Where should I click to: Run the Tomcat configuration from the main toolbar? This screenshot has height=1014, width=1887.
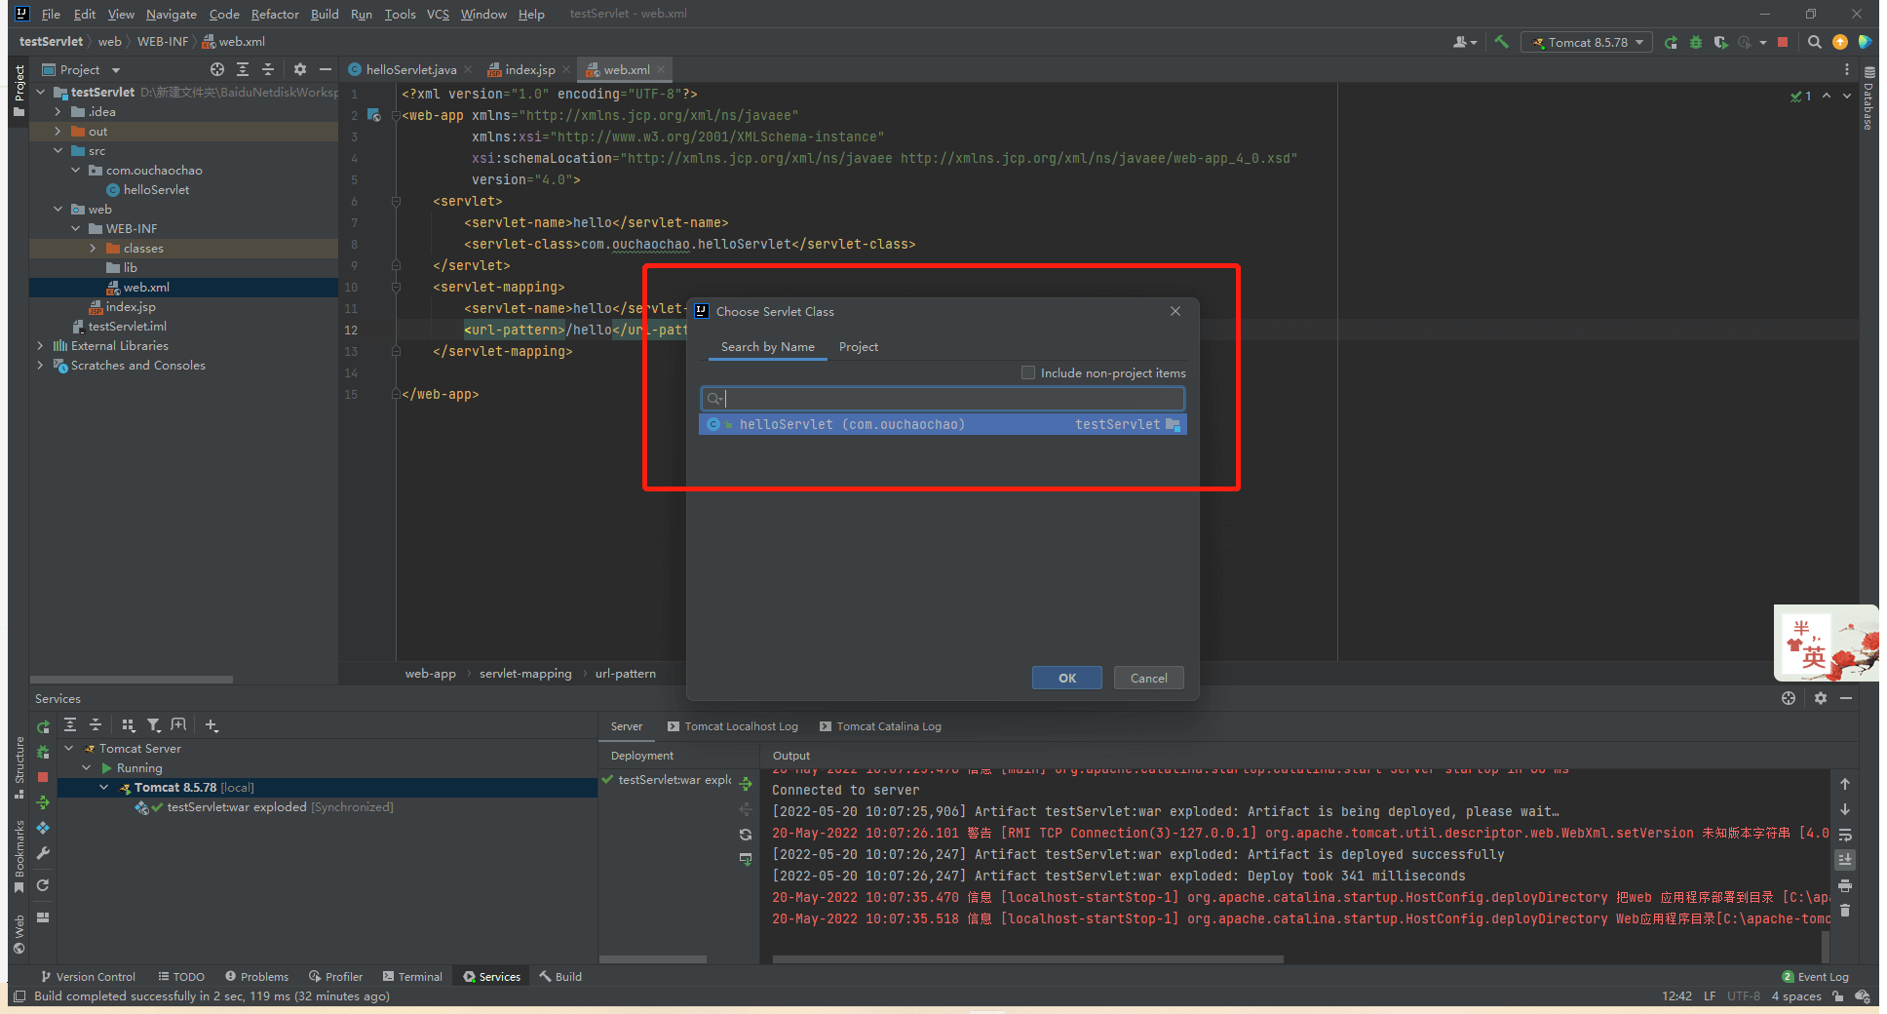tap(1671, 42)
